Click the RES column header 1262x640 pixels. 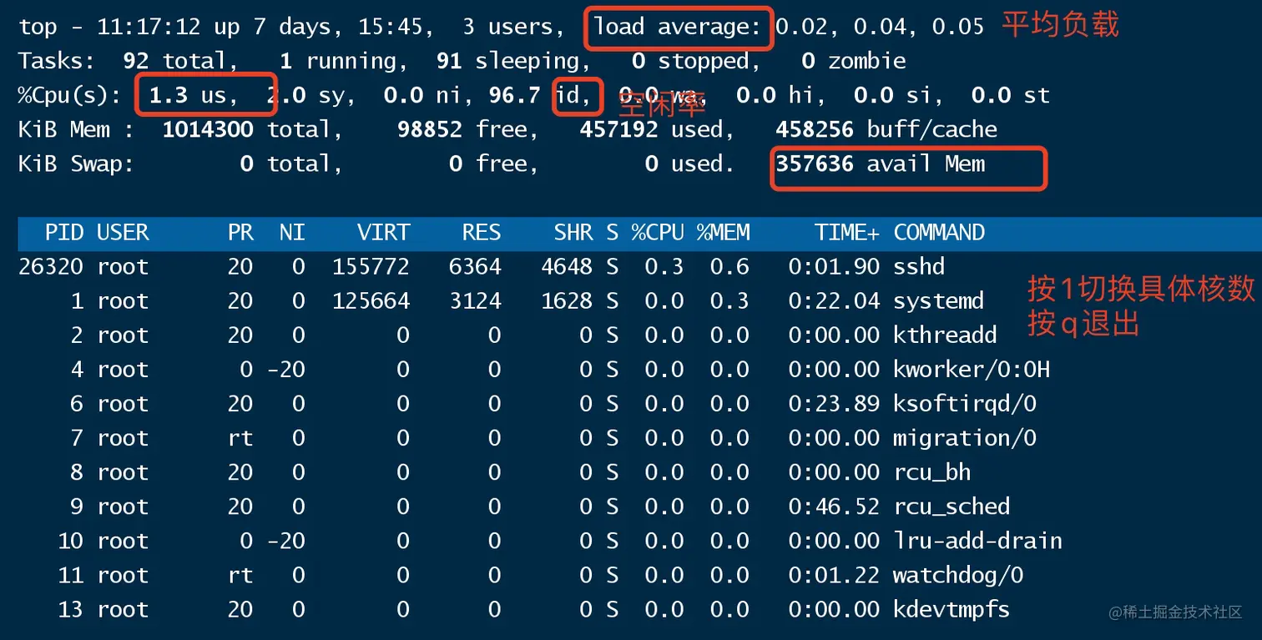(482, 233)
